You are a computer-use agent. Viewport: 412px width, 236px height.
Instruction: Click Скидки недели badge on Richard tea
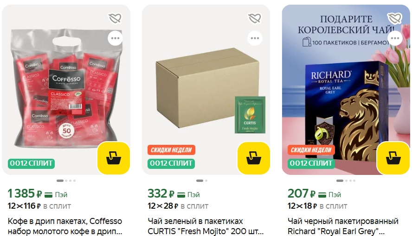[x=311, y=150]
